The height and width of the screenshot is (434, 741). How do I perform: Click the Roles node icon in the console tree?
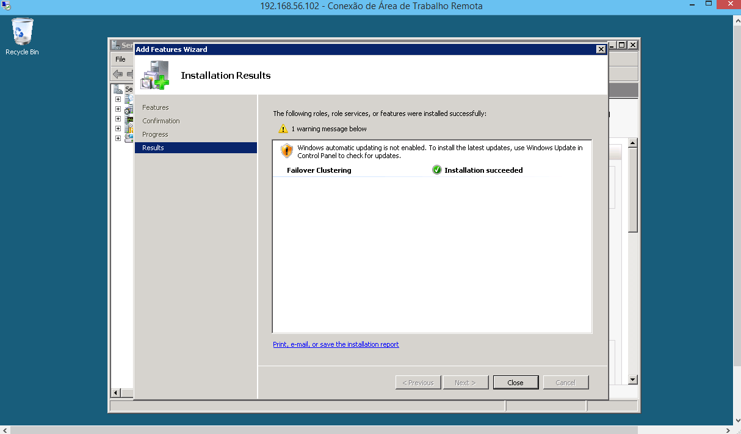(x=127, y=99)
